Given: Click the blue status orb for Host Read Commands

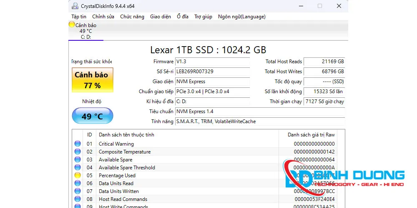Looking at the screenshot, I should (x=78, y=199).
